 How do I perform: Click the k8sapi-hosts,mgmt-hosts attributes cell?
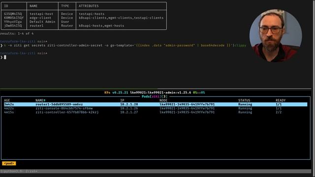101,26
